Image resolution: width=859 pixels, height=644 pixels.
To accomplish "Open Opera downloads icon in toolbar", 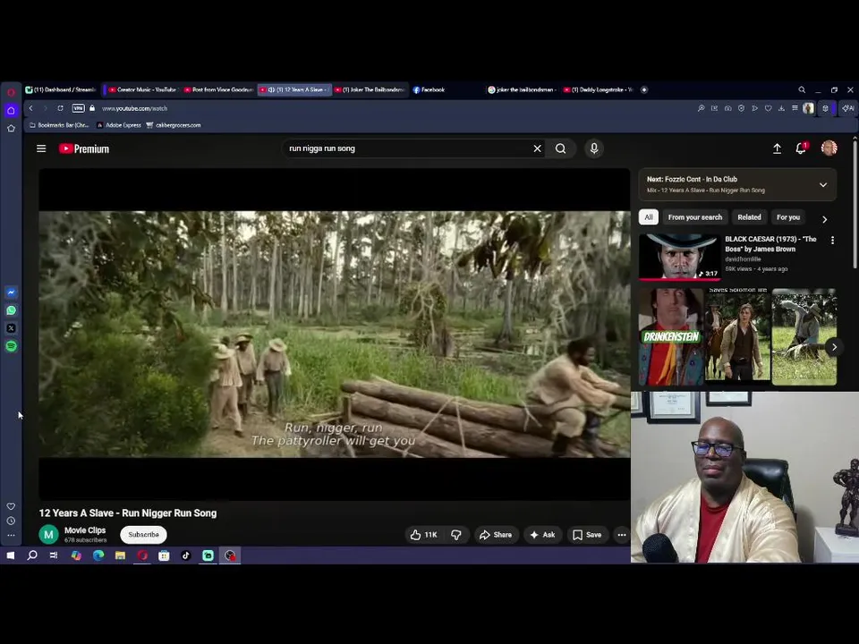I will (781, 108).
